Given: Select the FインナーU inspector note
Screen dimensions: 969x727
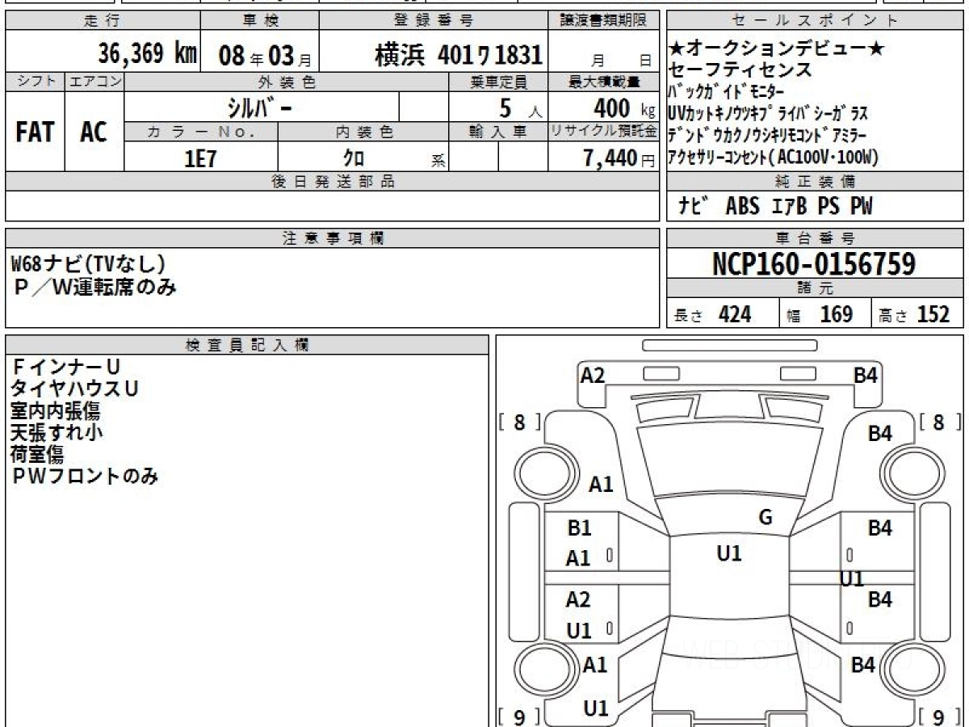Looking at the screenshot, I should click(x=67, y=367).
